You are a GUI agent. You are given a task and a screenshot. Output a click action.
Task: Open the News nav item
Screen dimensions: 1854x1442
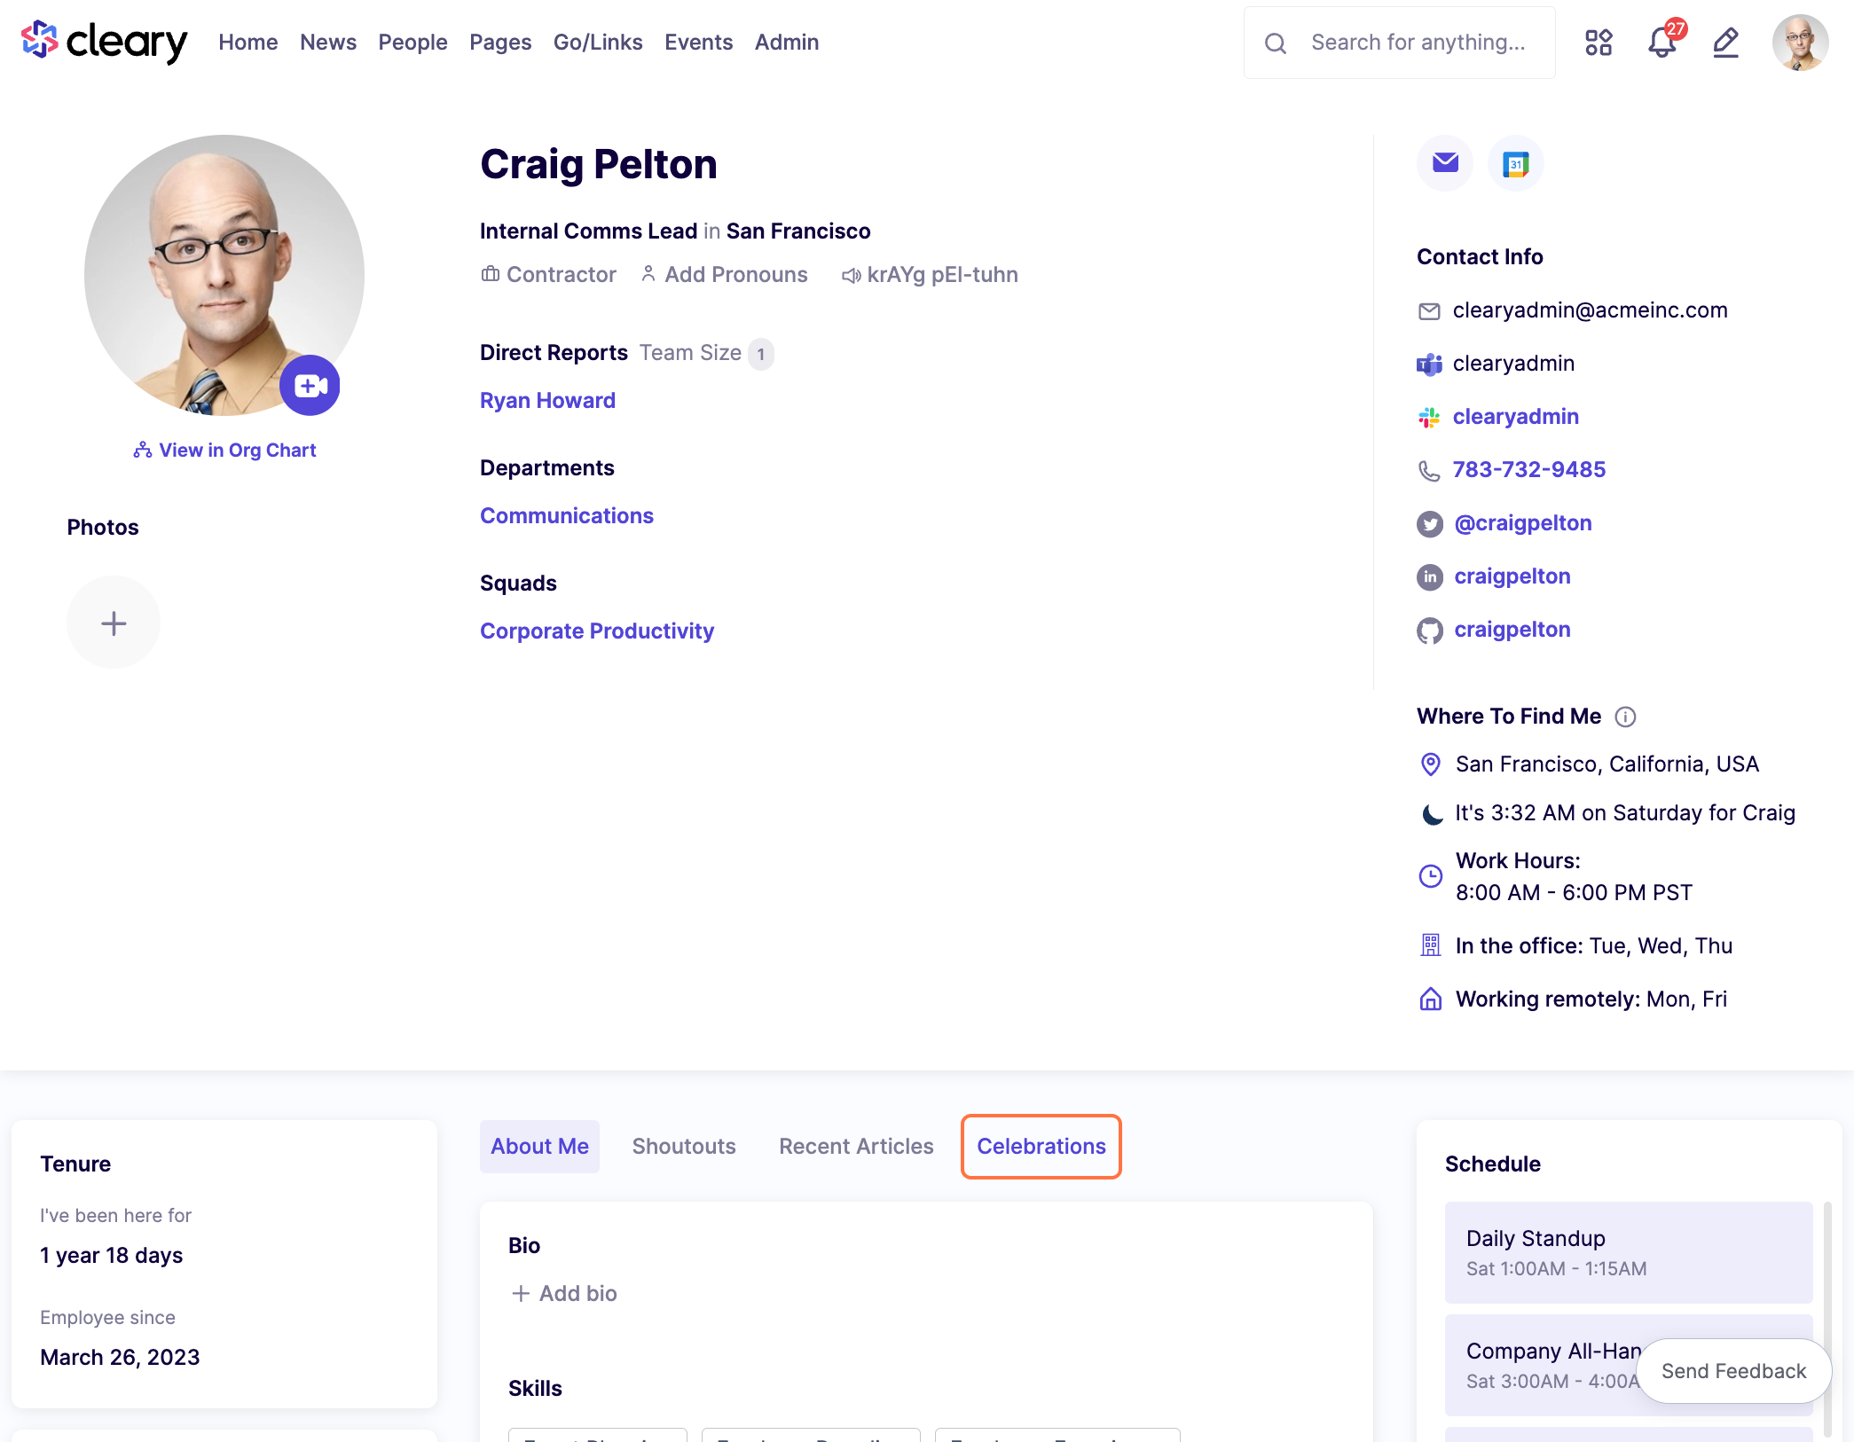[x=328, y=42]
